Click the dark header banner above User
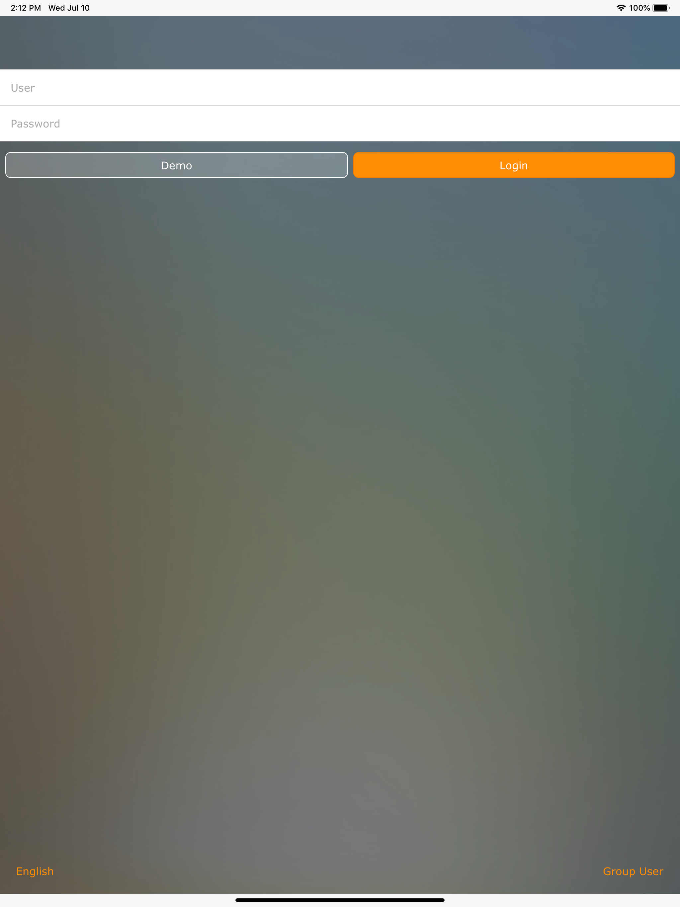Viewport: 680px width, 907px height. [340, 42]
